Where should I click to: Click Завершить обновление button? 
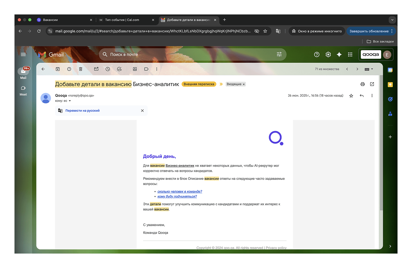click(371, 31)
